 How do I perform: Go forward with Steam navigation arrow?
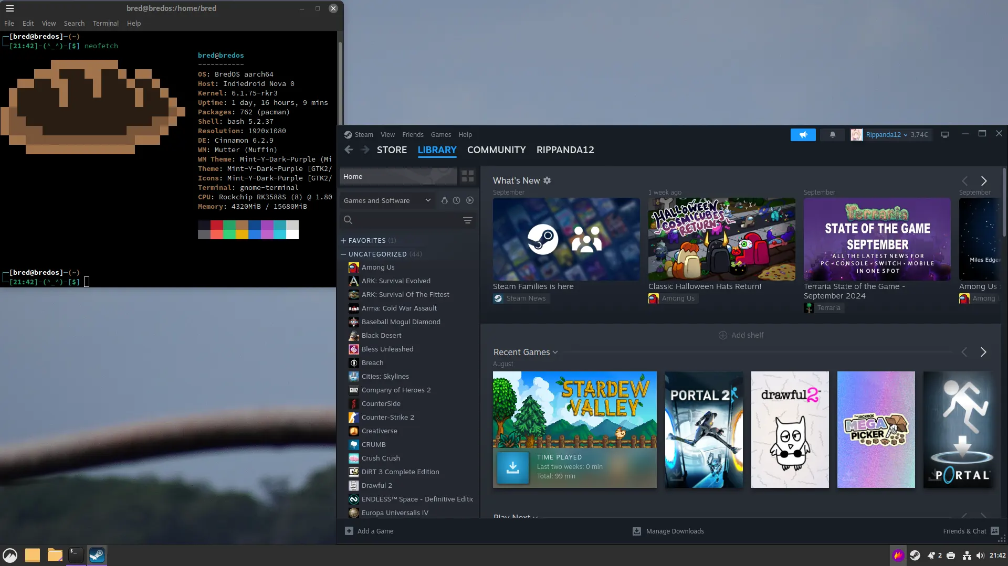click(x=365, y=150)
